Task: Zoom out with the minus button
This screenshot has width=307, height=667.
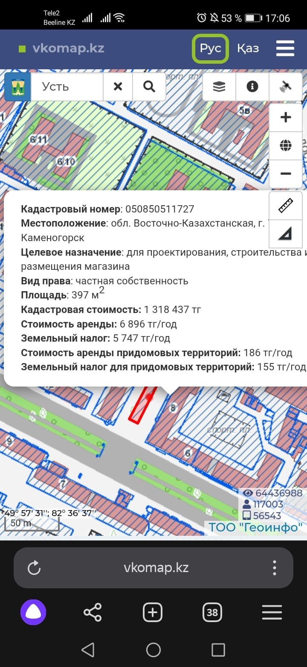Action: click(286, 174)
